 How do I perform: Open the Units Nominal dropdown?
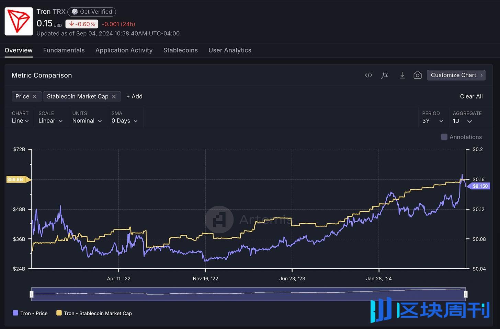[x=87, y=121]
